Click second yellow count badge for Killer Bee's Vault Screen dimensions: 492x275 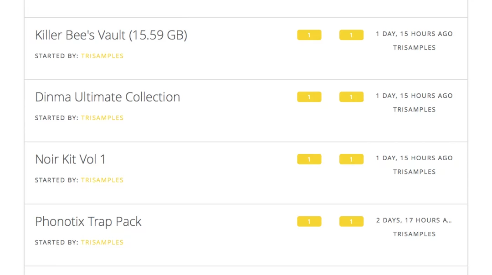pos(351,35)
